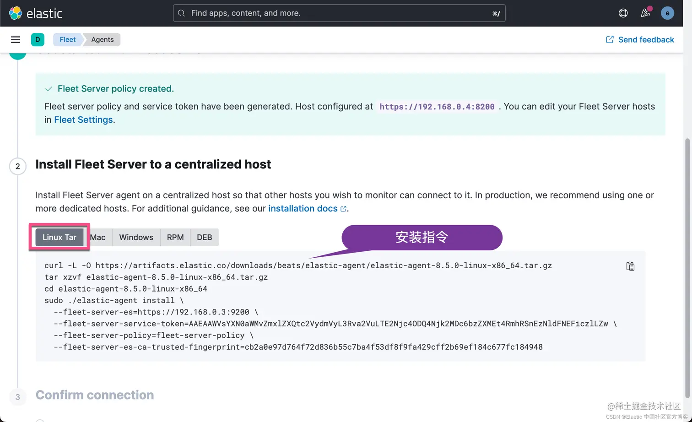Focus the Find apps, content, and more field
Viewport: 692px width, 422px height.
point(339,13)
